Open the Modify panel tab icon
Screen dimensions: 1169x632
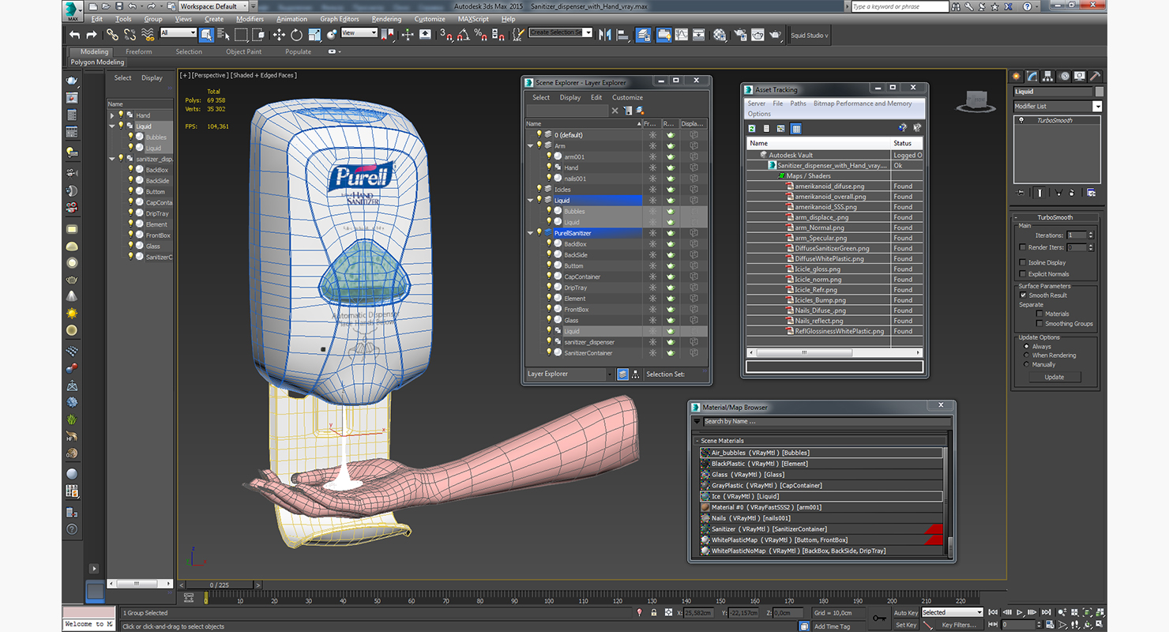click(1033, 76)
